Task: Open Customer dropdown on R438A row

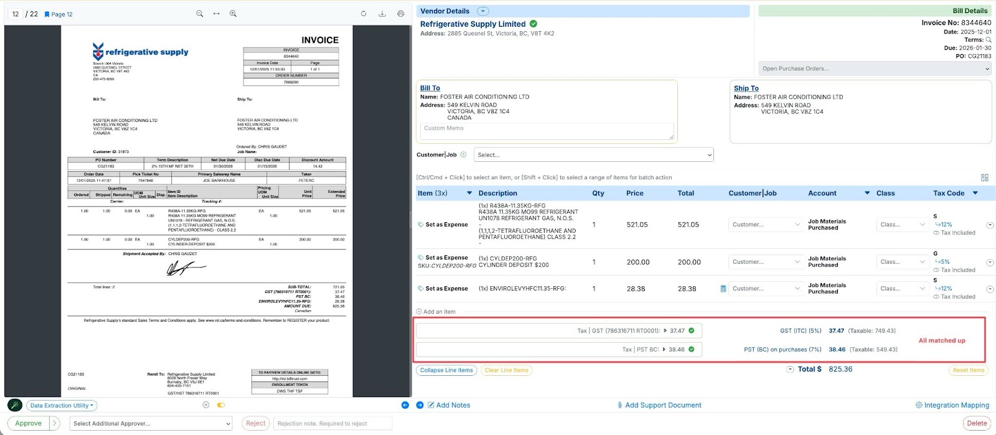Action: pyautogui.click(x=766, y=225)
